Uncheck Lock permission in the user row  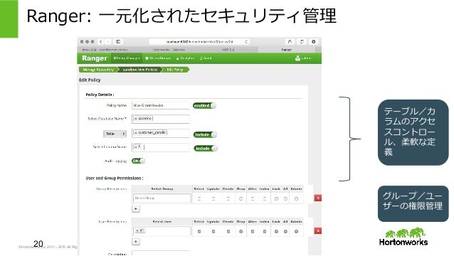click(276, 231)
